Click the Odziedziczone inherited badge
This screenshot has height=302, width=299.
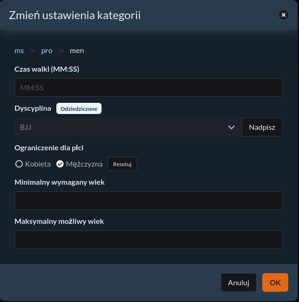point(79,108)
